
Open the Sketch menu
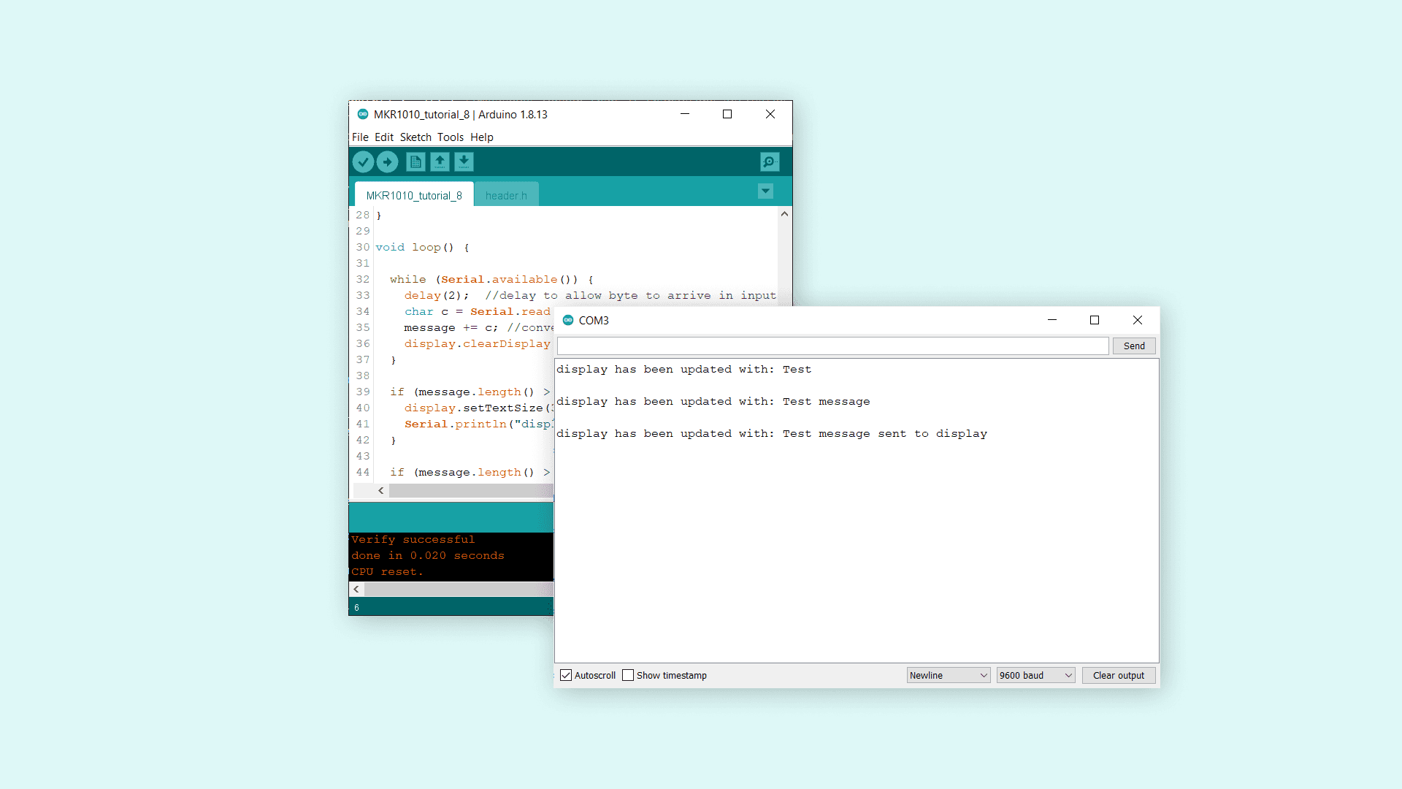click(x=415, y=137)
